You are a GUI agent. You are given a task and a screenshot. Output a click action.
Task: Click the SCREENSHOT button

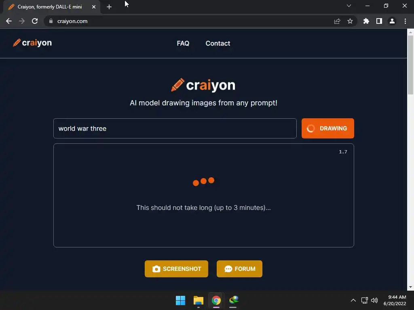176,269
